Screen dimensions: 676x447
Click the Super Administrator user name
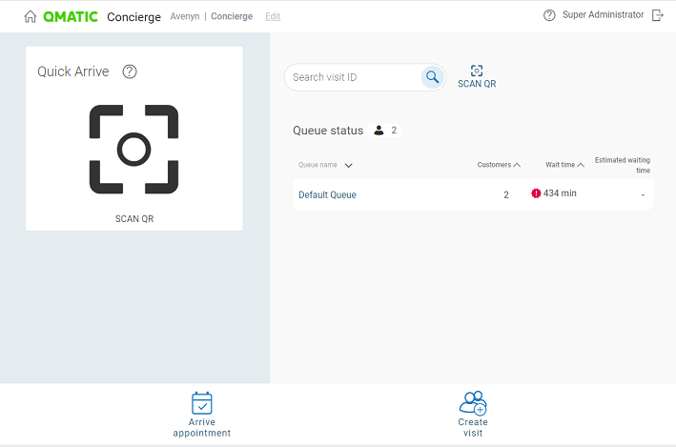click(603, 15)
